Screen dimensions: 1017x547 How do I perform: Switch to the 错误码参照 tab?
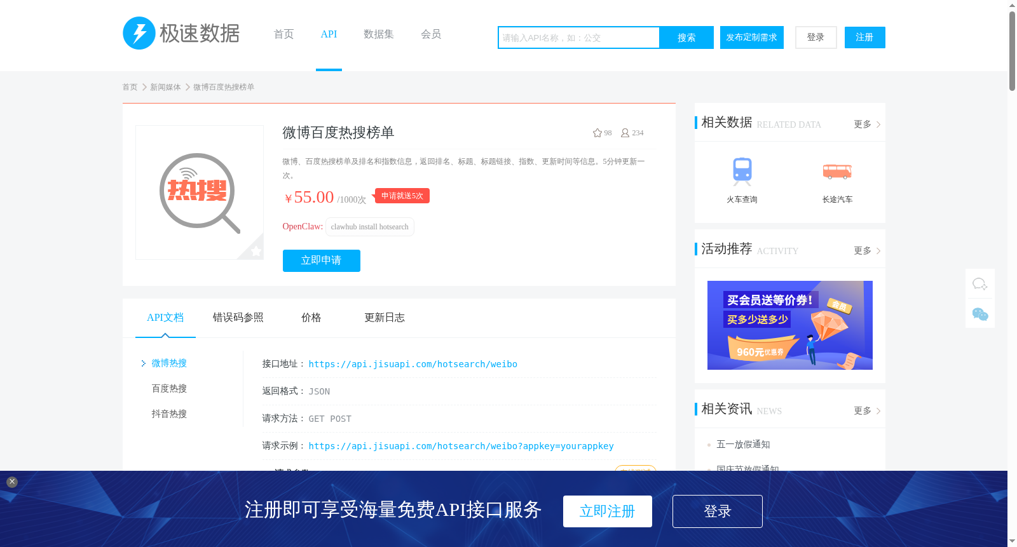(x=238, y=318)
